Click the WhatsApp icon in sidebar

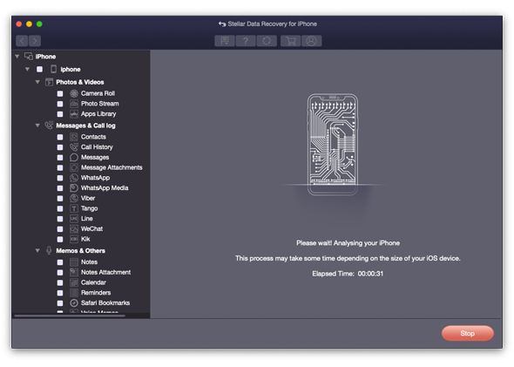pos(74,178)
